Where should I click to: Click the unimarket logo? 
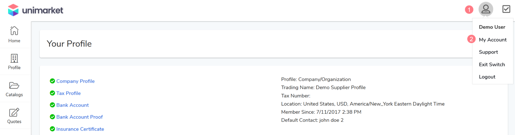tap(36, 10)
